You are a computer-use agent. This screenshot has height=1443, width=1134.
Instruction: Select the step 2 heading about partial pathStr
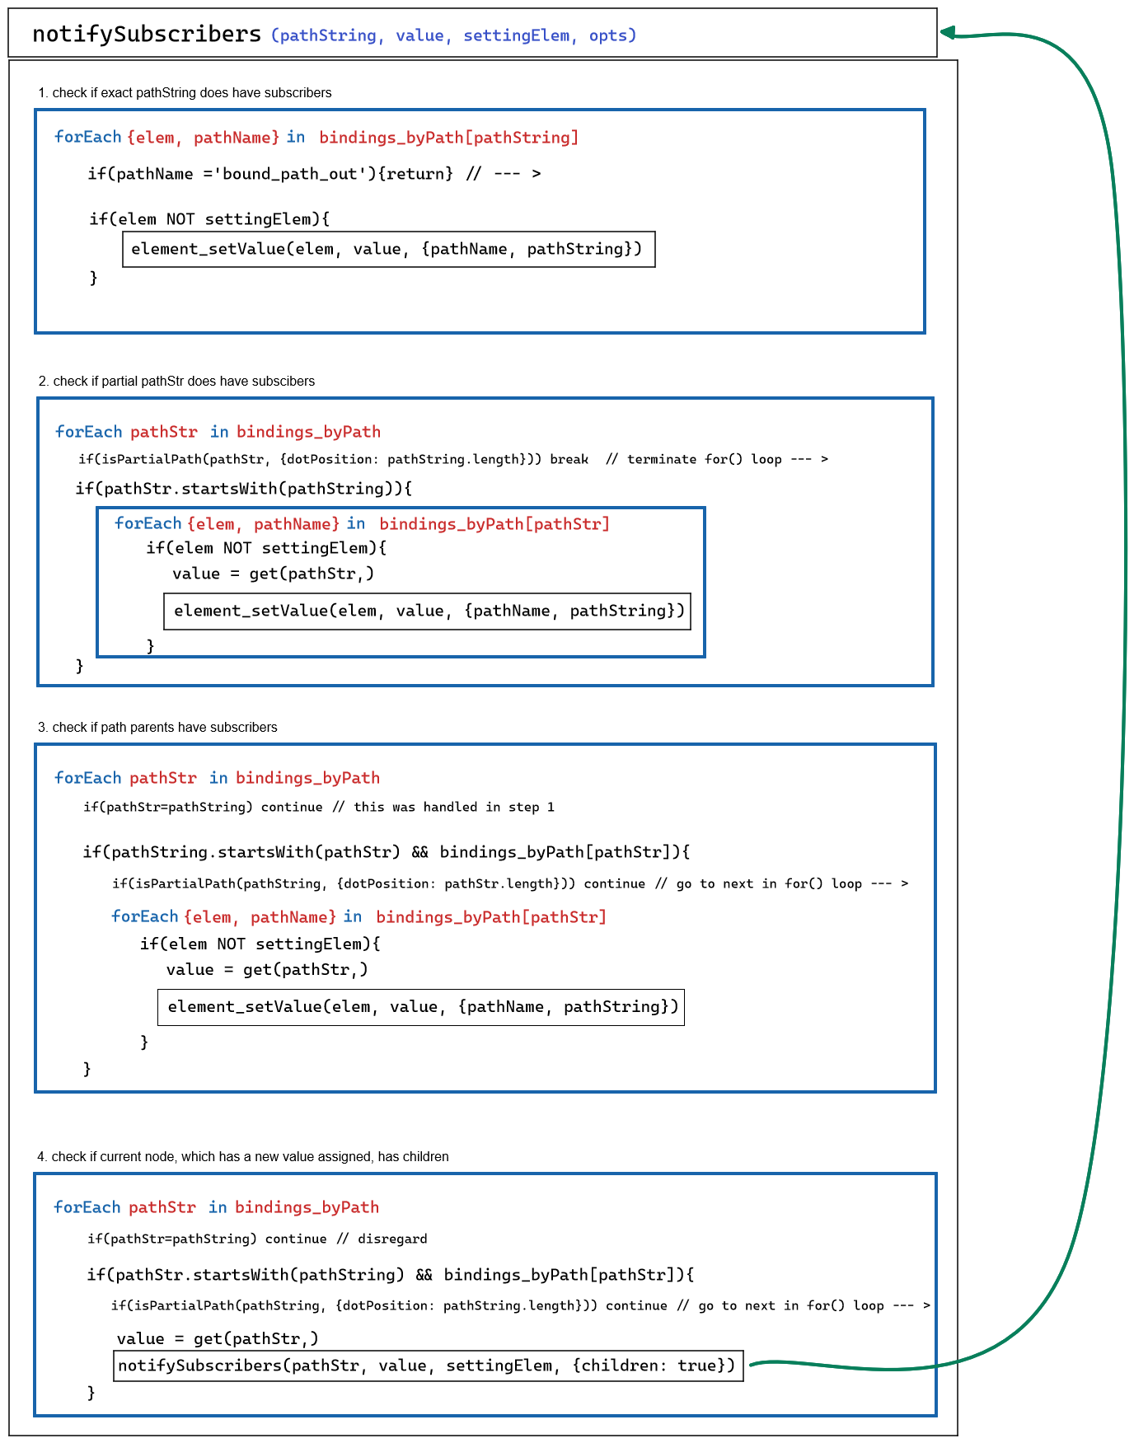click(x=176, y=382)
